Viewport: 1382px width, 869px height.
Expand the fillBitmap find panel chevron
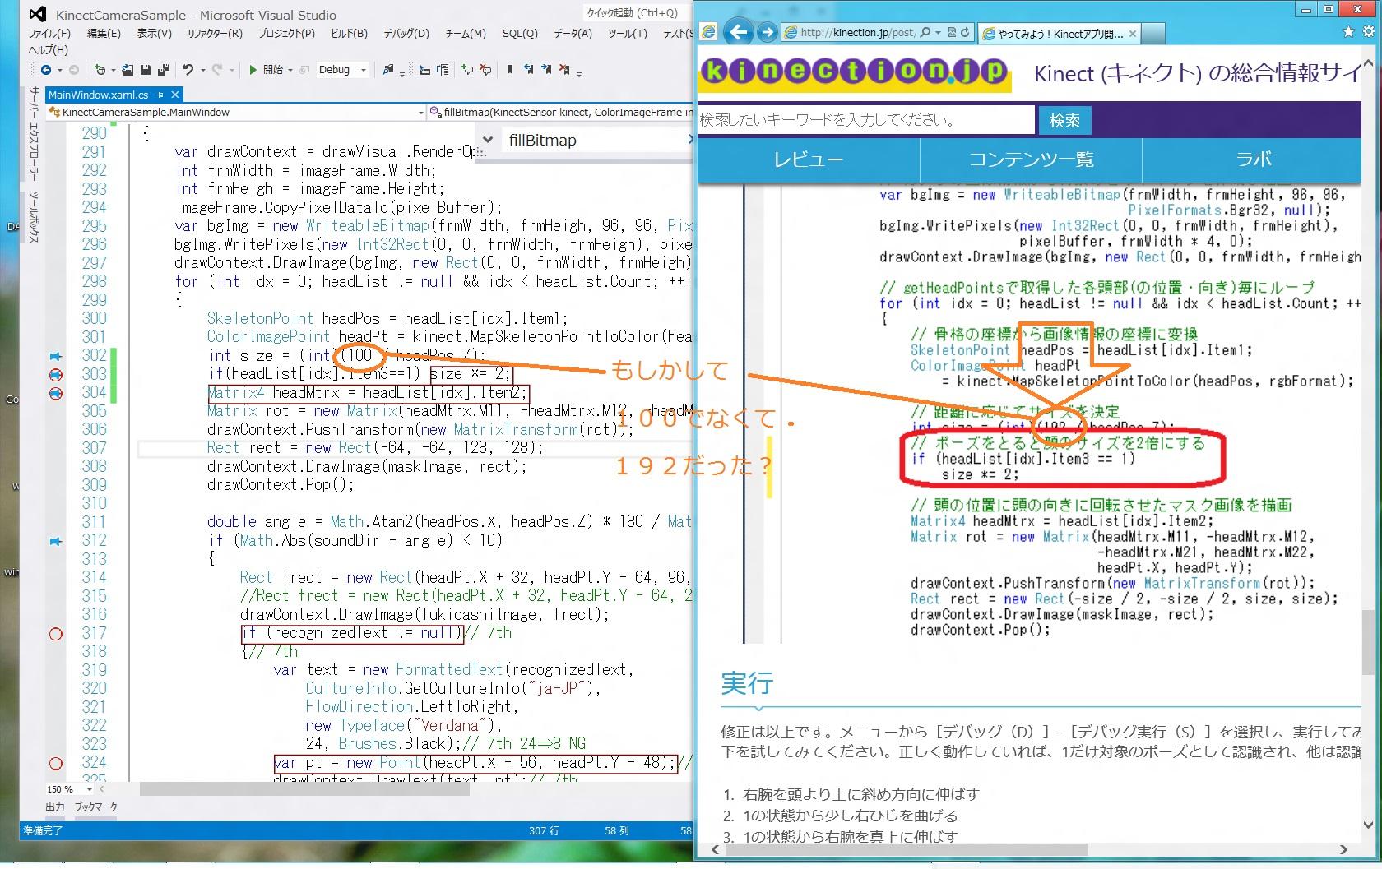487,140
